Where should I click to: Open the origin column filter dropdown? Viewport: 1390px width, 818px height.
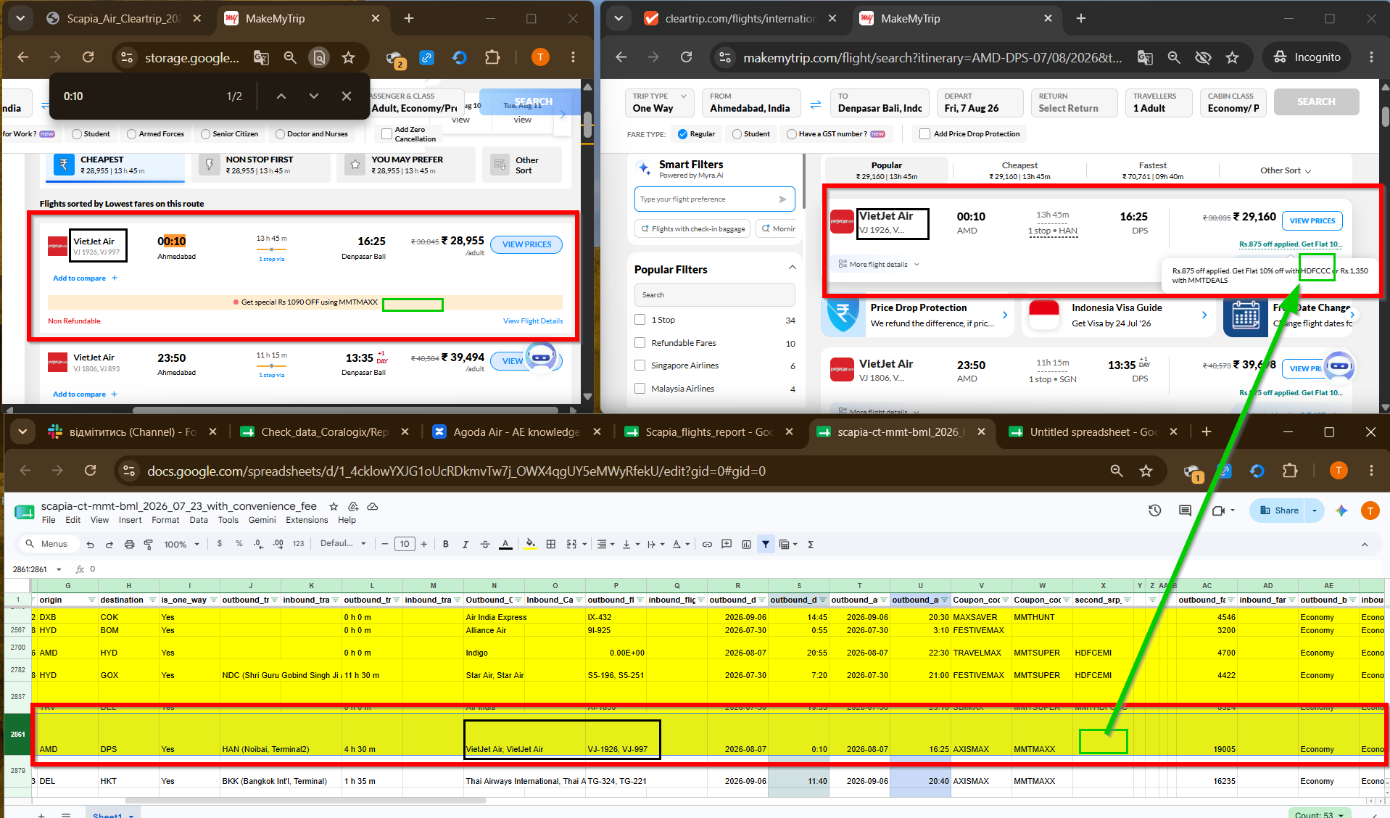point(91,600)
